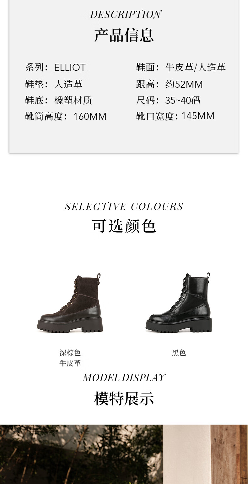The width and height of the screenshot is (248, 484).
Task: Click the 鞋面: 牛皮革/人造革 spec line
Action: pos(181,67)
